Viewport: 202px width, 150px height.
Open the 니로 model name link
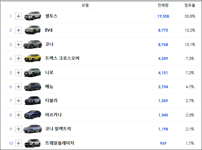[x=49, y=72]
